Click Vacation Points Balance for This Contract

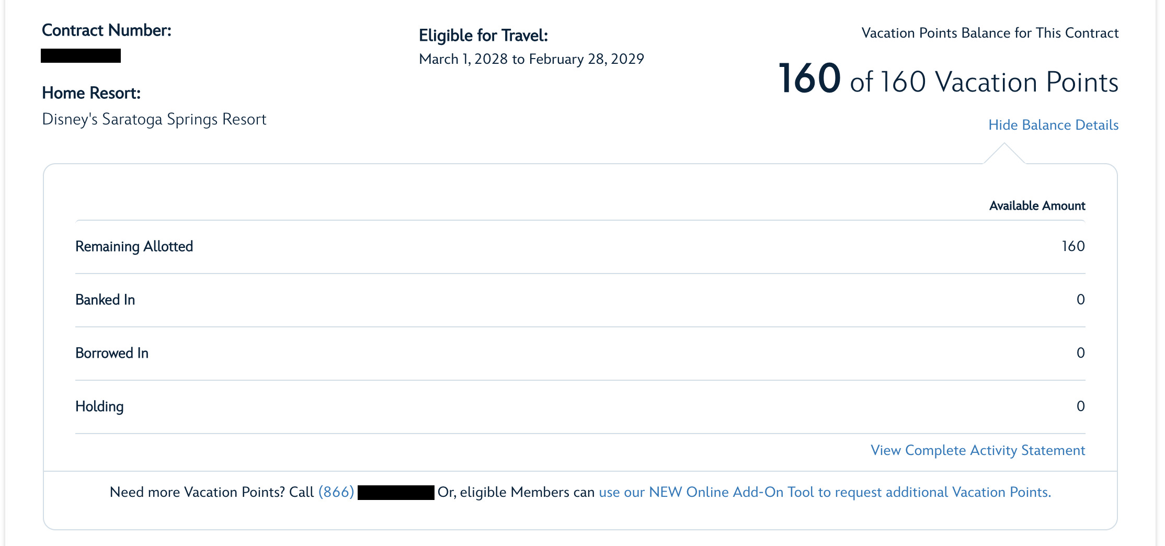(x=990, y=33)
